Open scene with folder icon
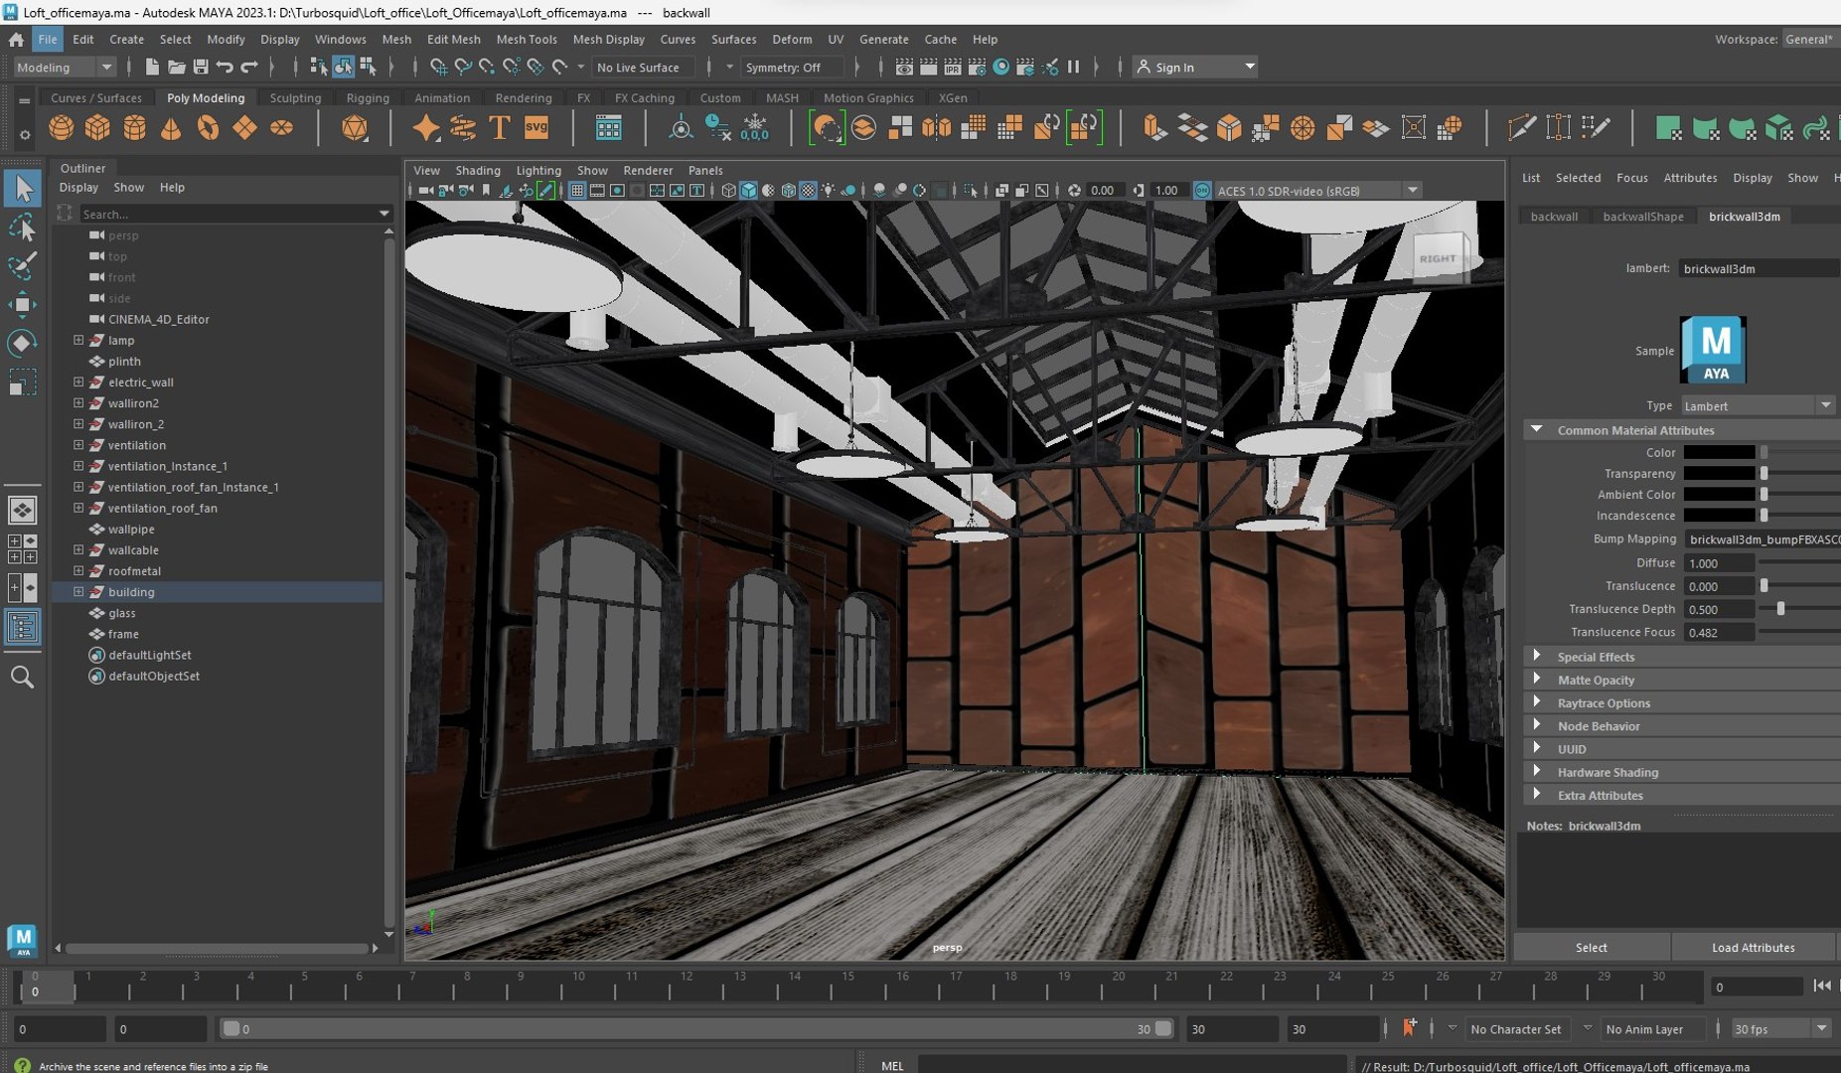The height and width of the screenshot is (1073, 1841). (176, 67)
